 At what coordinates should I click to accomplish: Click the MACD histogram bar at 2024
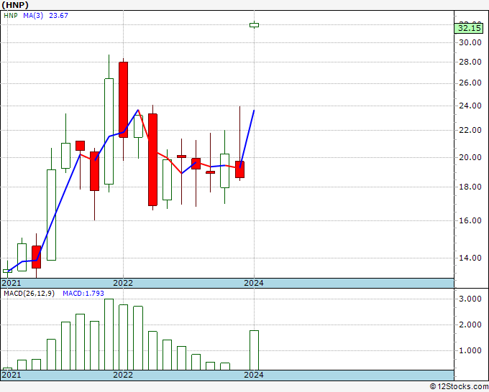[254, 350]
